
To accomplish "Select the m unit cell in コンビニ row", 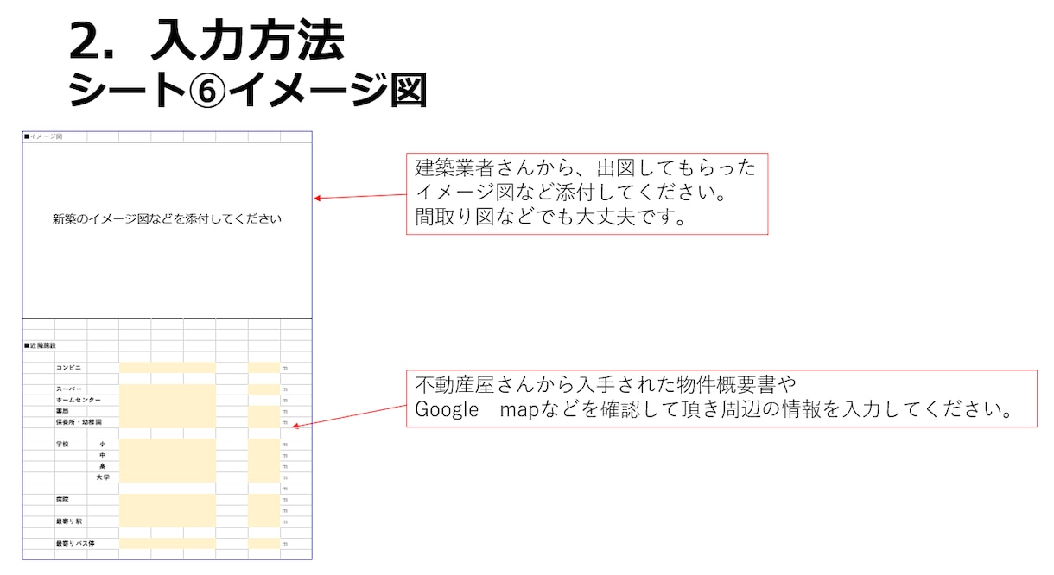I will click(295, 368).
